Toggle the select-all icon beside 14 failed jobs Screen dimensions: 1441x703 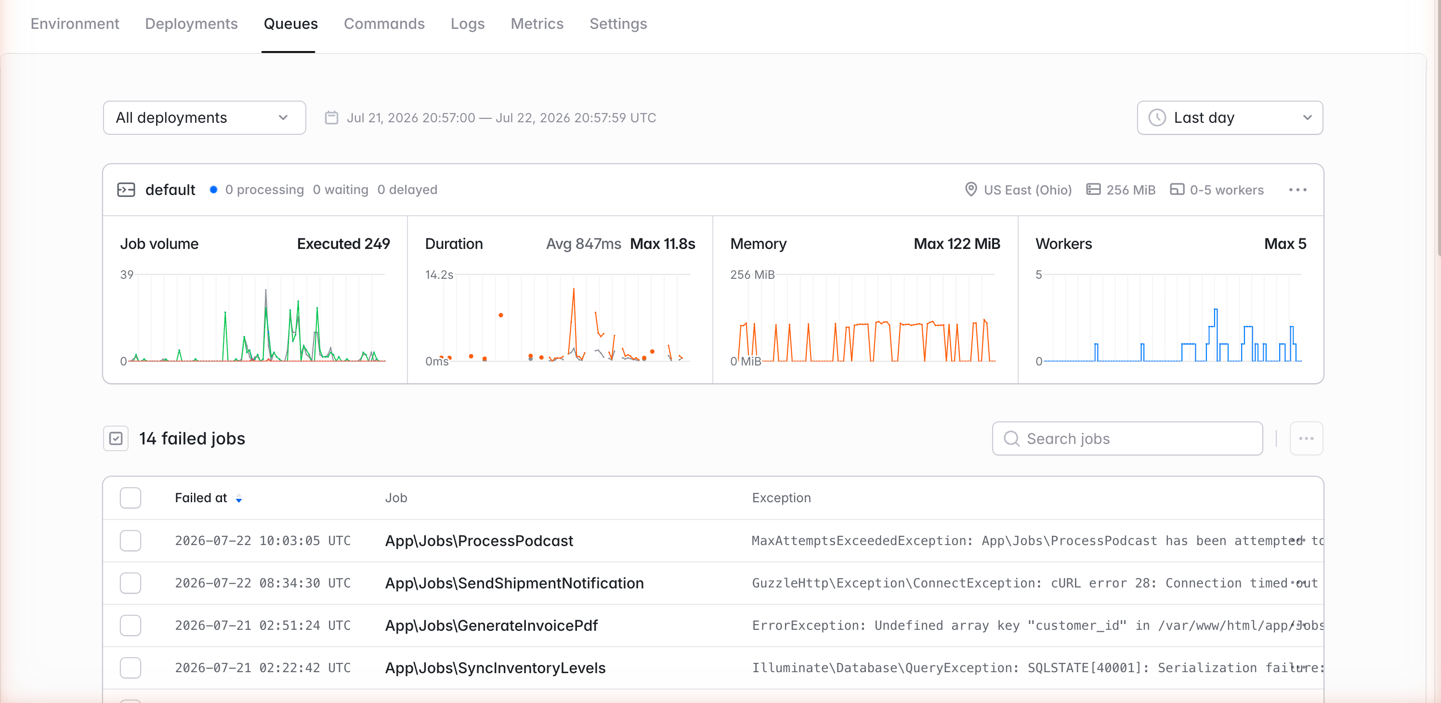[116, 439]
